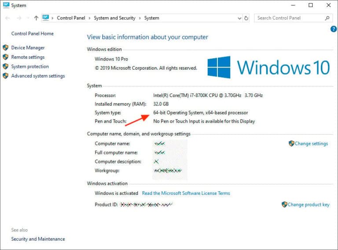
Task: Click the System protection shield icon
Action: pos(5,67)
